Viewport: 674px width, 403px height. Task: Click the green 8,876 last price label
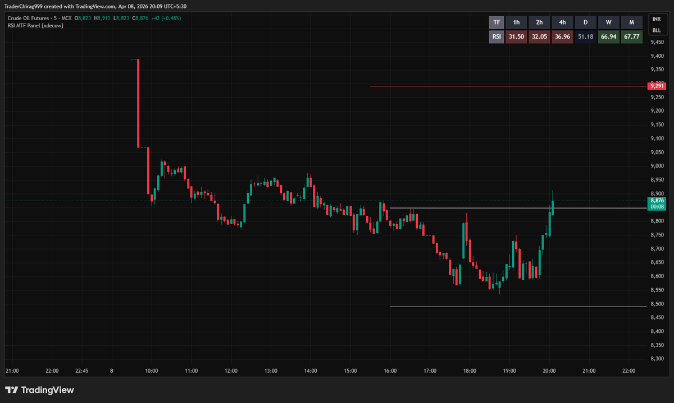point(657,203)
